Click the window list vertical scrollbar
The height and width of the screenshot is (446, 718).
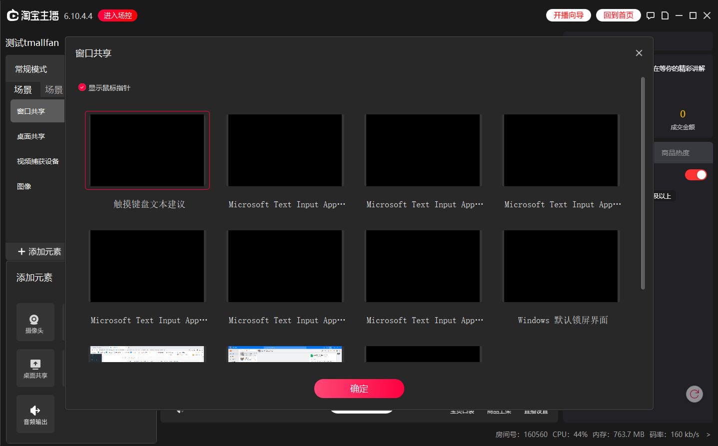click(643, 183)
